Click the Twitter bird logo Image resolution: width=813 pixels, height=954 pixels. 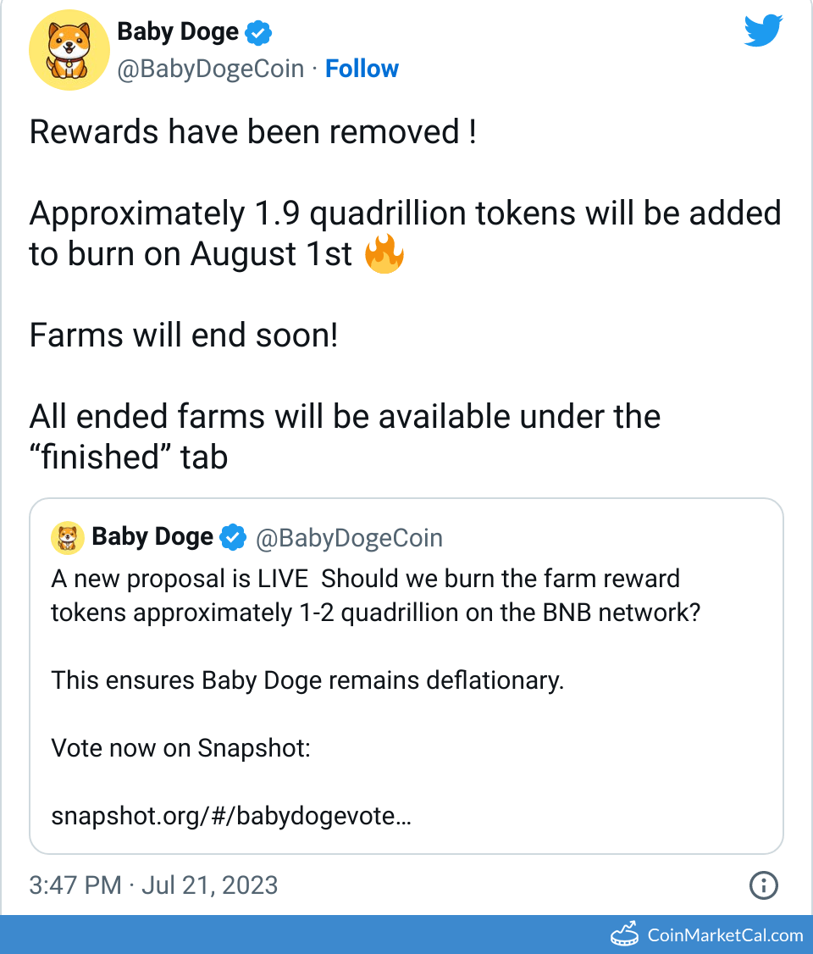tap(762, 31)
